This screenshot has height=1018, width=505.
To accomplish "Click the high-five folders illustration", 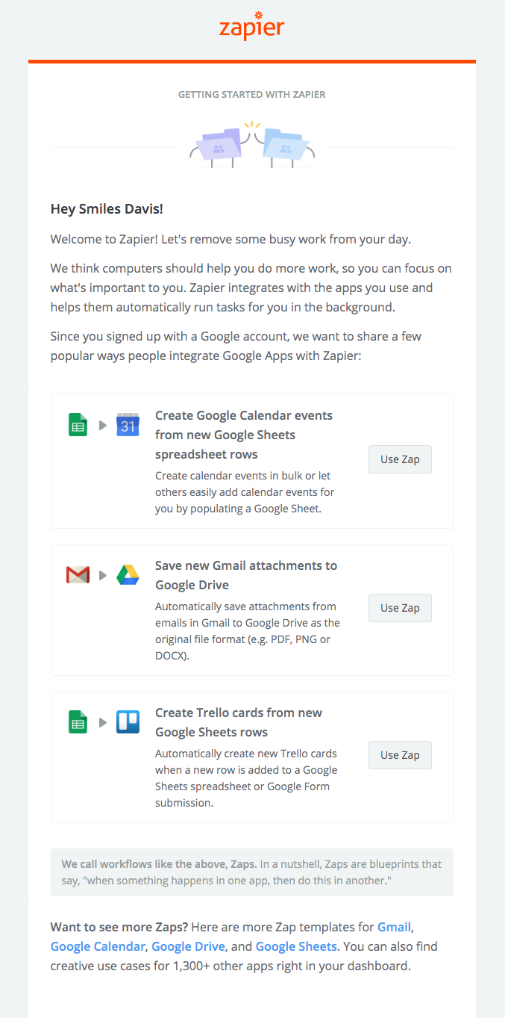I will click(252, 144).
